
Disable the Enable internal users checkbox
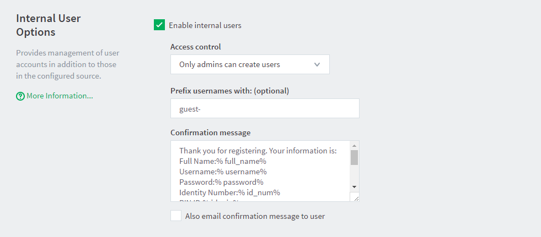tap(159, 25)
